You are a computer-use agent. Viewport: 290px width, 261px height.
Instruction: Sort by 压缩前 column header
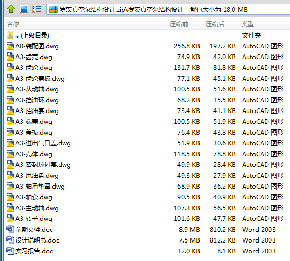tap(185, 24)
